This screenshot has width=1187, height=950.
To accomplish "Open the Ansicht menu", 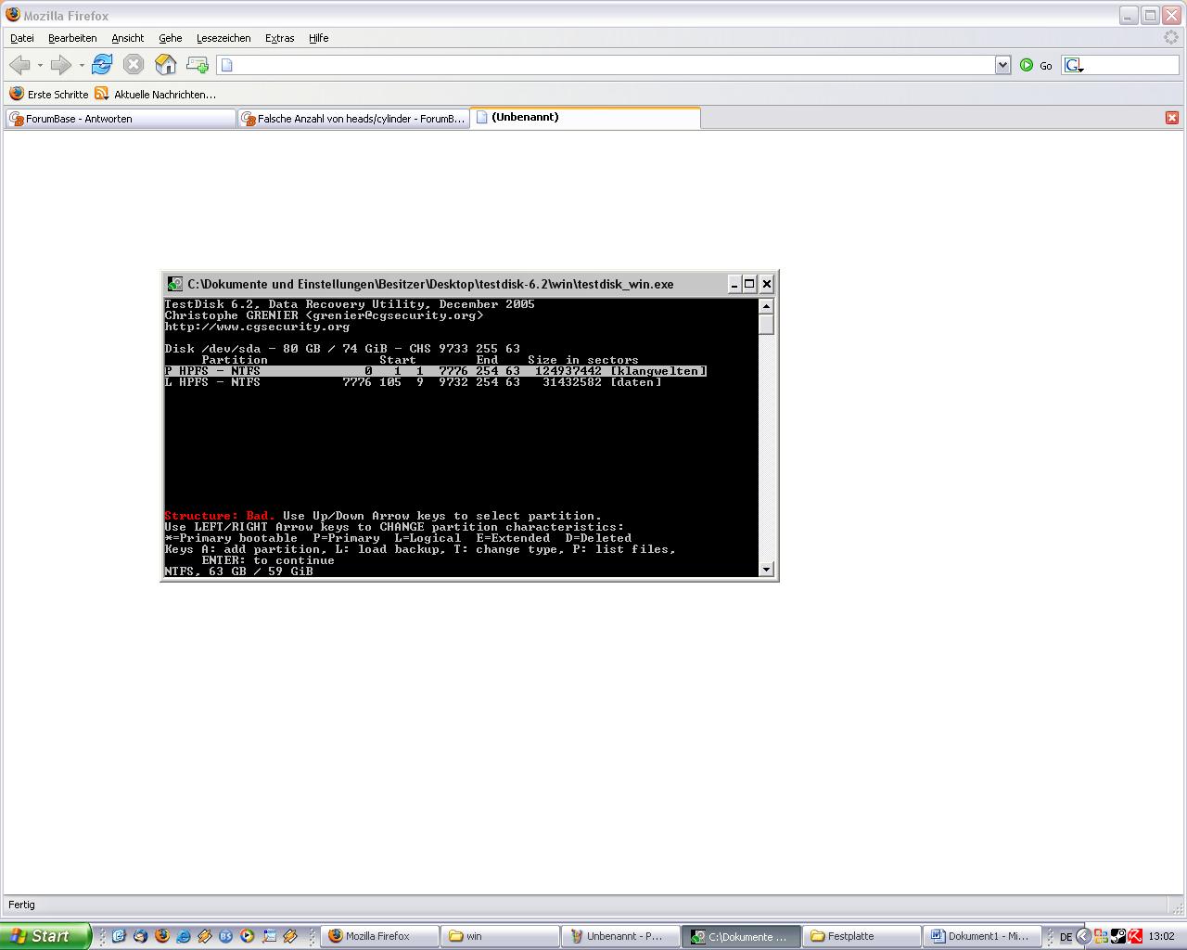I will pyautogui.click(x=128, y=38).
